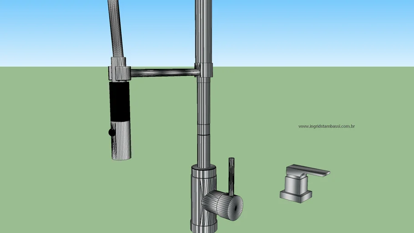
Task: Click the collar joining arm to main pipe
Action: (x=204, y=70)
